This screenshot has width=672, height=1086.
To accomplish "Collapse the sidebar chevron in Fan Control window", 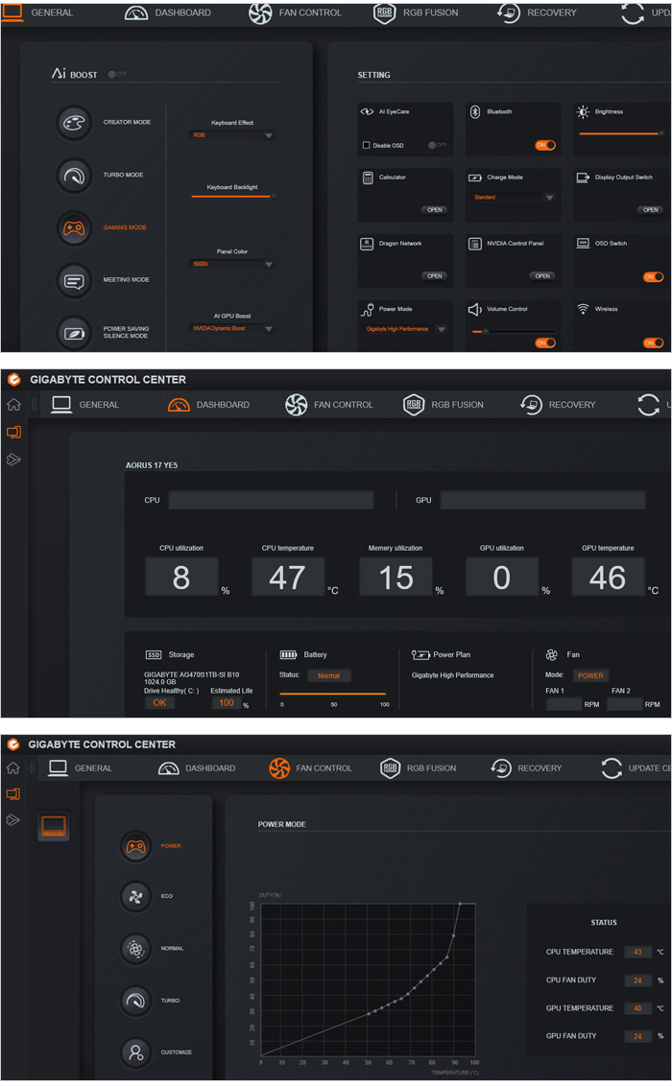I will pyautogui.click(x=33, y=768).
